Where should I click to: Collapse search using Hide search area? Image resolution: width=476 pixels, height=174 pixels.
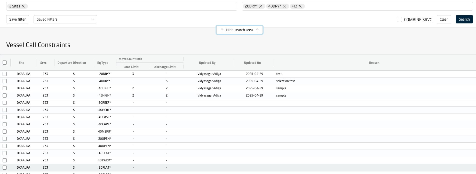[x=239, y=30]
